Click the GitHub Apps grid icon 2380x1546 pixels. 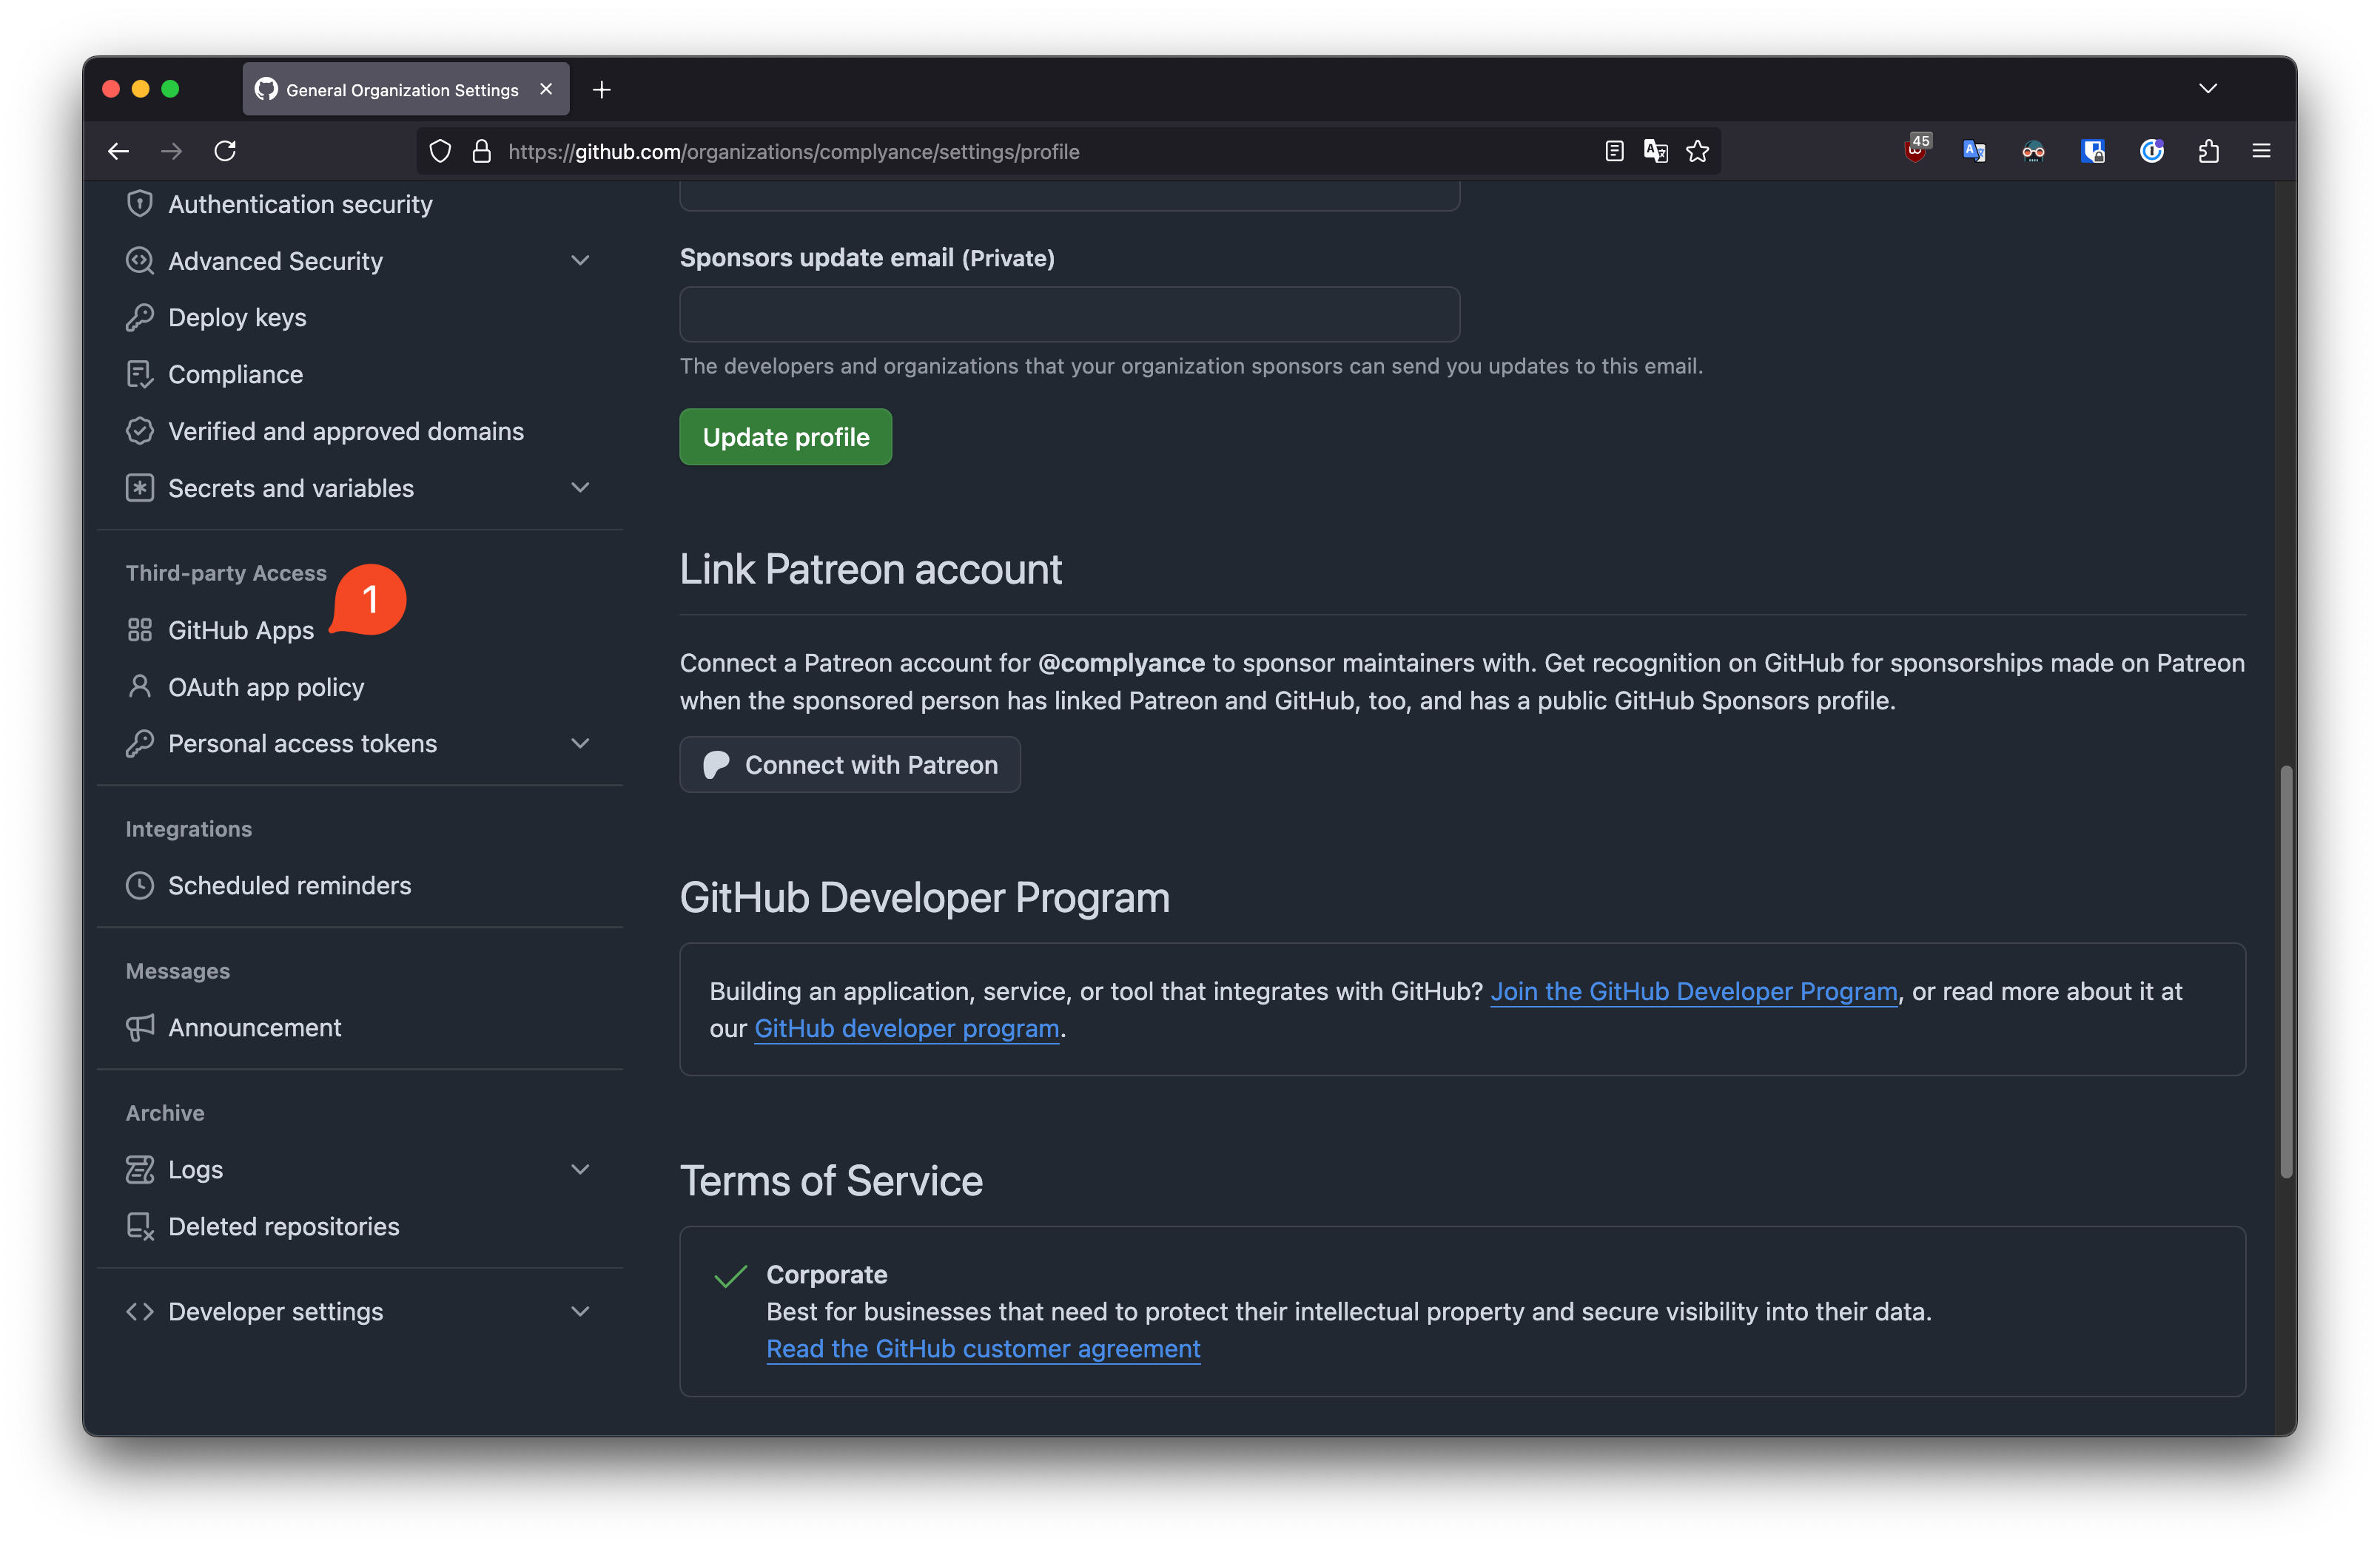tap(140, 629)
